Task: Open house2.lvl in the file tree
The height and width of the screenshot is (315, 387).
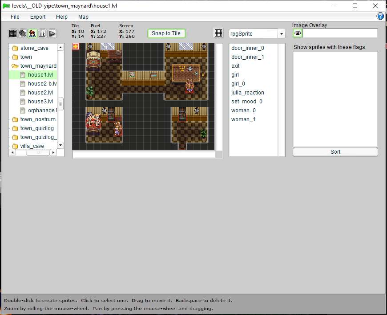Action: tap(40, 93)
